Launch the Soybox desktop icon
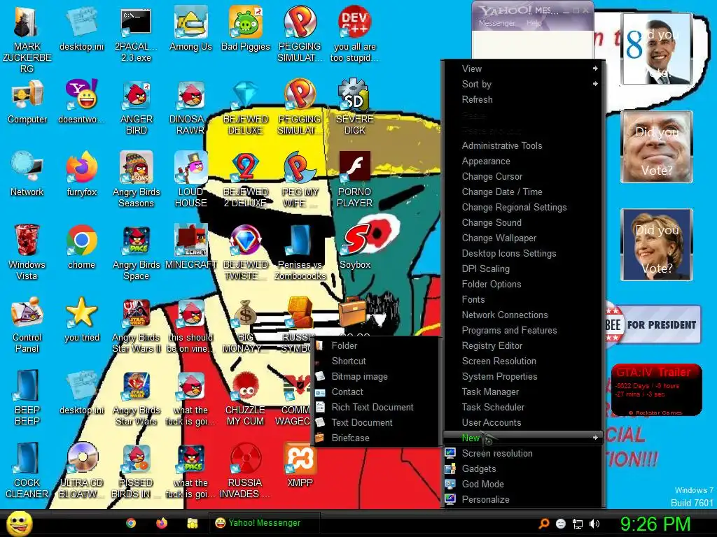 click(355, 247)
